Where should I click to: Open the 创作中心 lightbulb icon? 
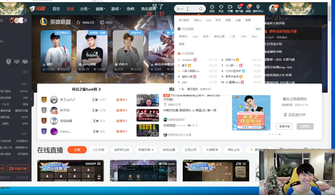258,8
